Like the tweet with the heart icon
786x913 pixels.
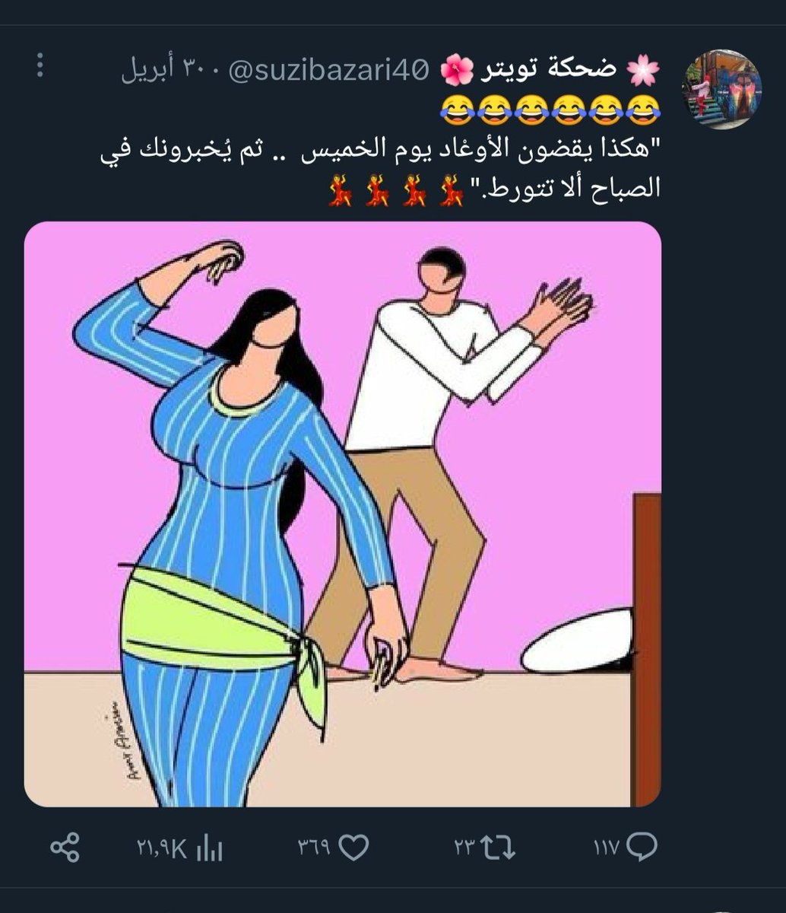click(353, 847)
